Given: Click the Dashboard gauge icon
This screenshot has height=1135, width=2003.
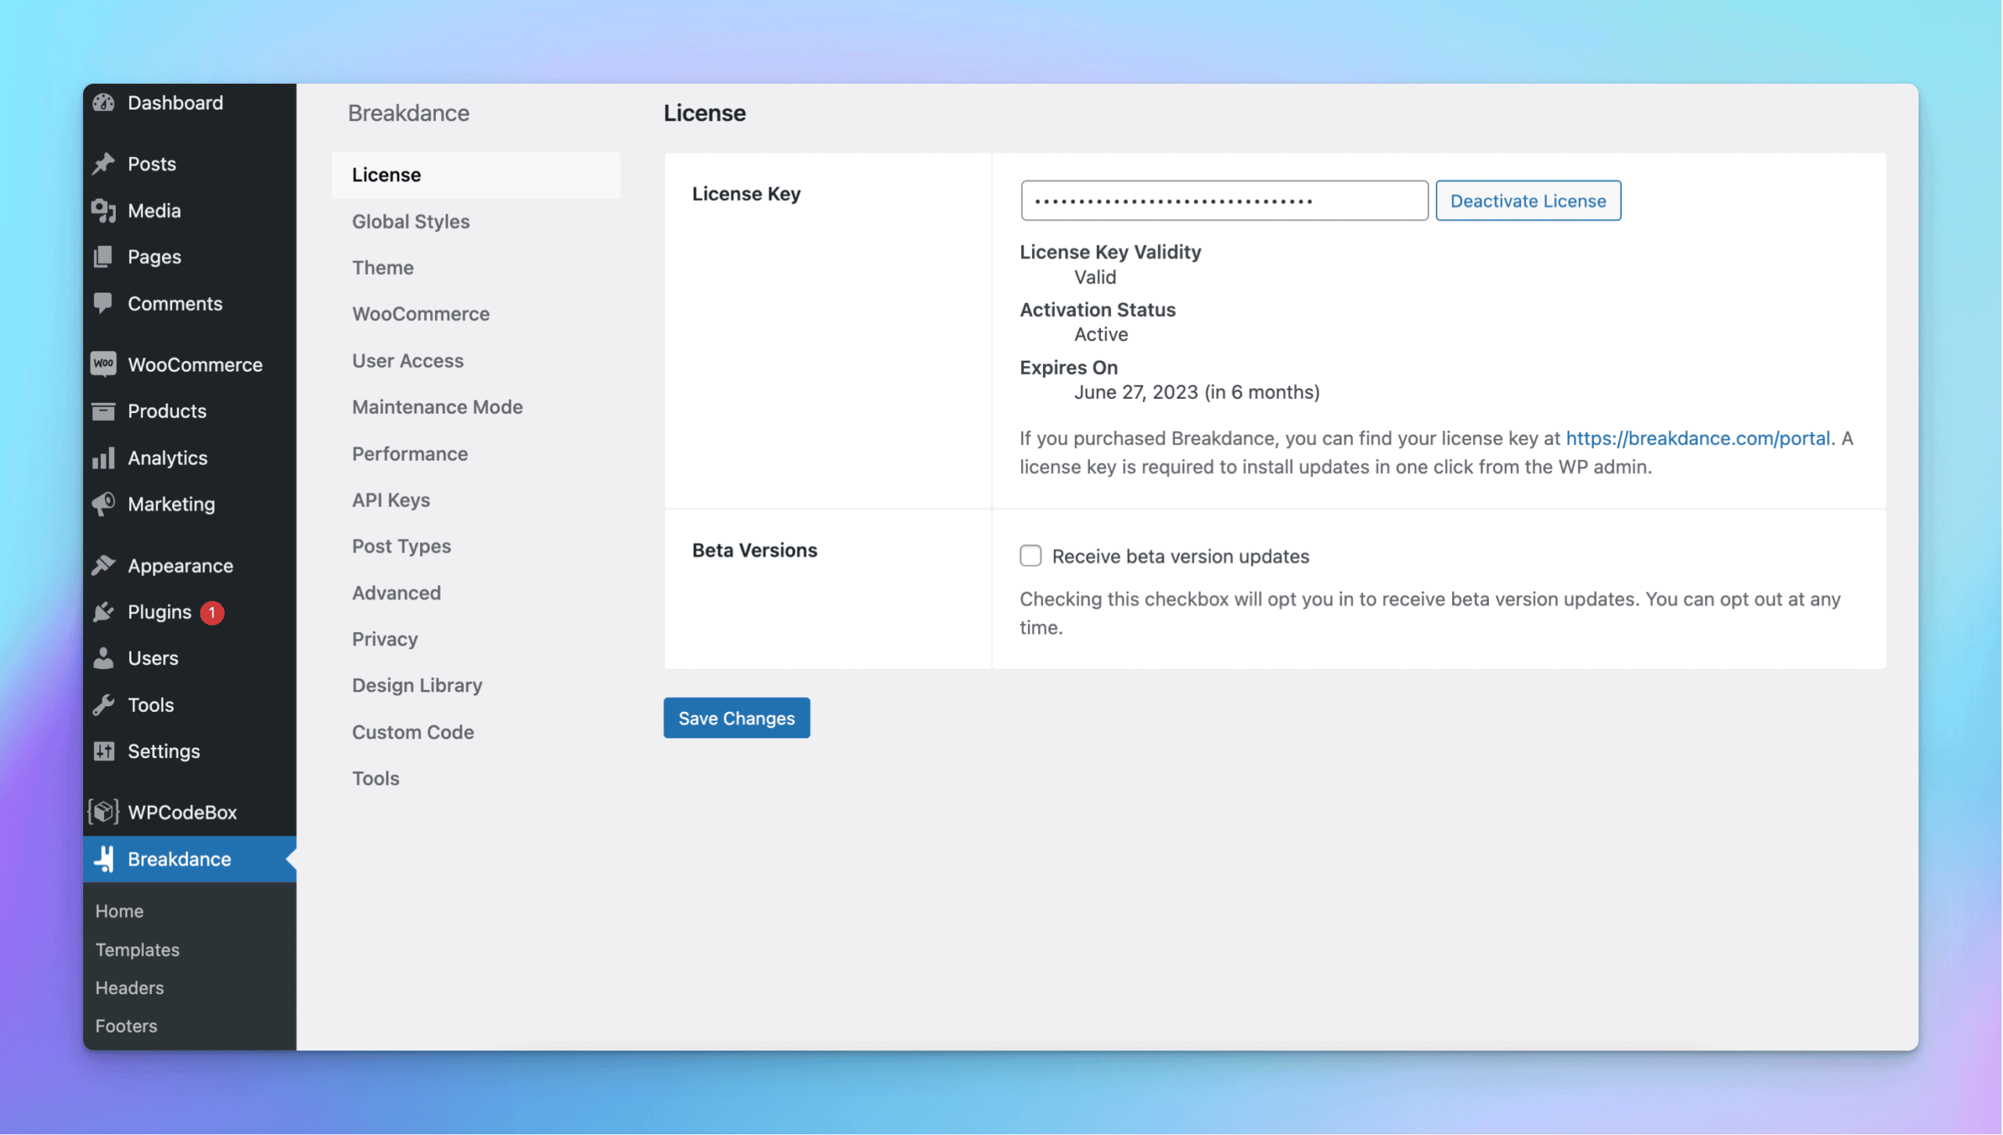Looking at the screenshot, I should point(103,102).
